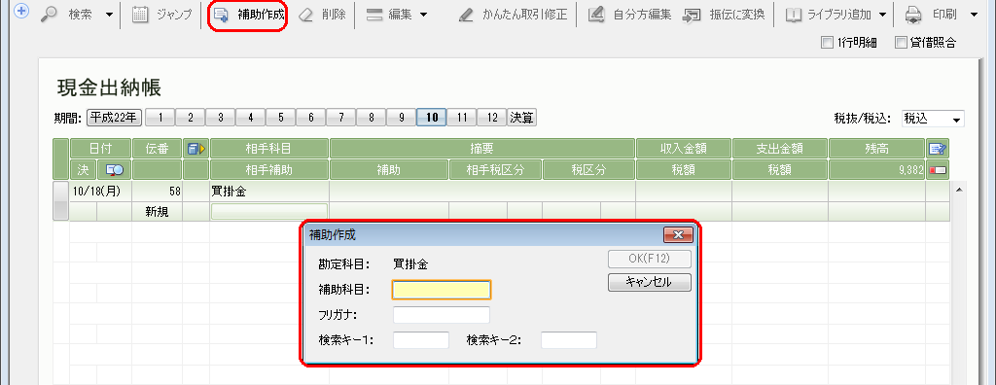
Task: Select month 11 tab
Action: coord(462,118)
